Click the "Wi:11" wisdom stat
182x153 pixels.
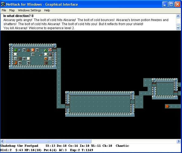click(x=96, y=146)
